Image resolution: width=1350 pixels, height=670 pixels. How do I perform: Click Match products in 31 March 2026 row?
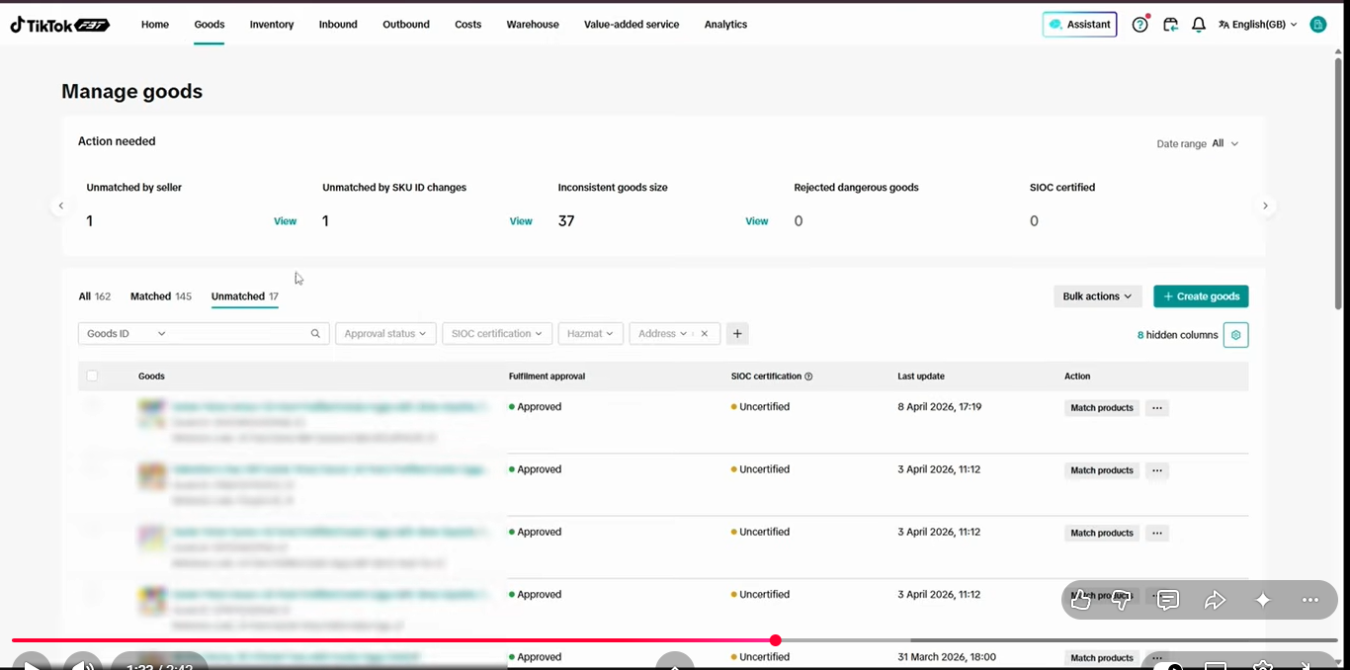click(x=1102, y=658)
